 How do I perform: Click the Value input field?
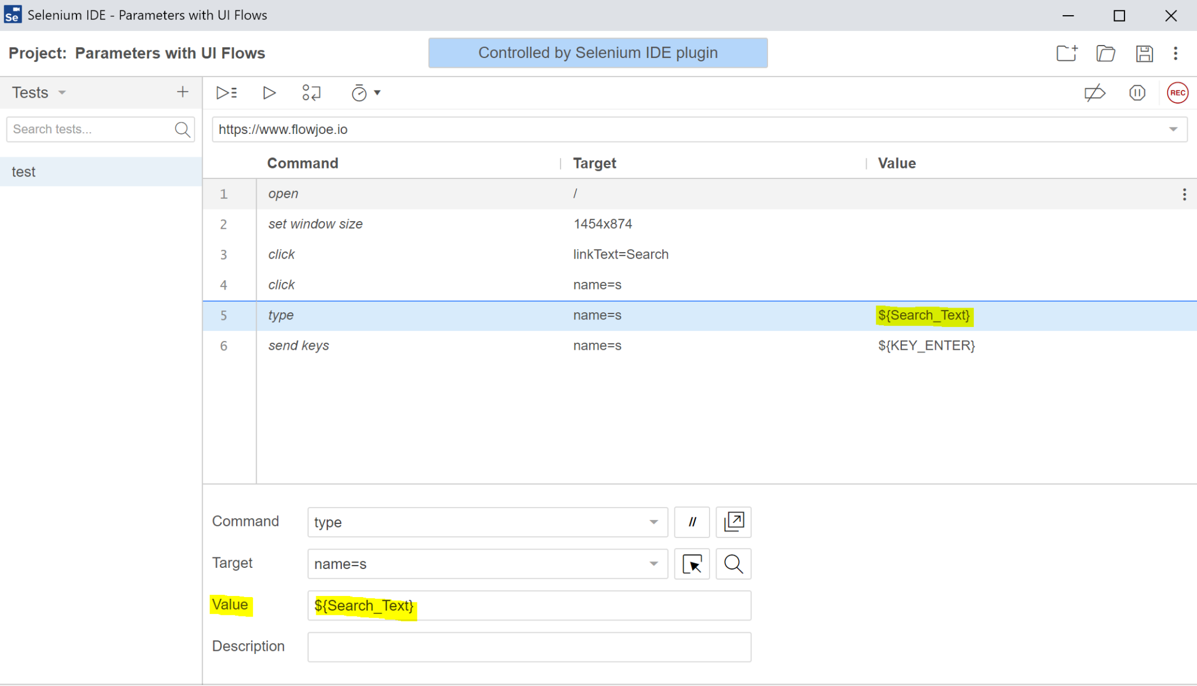(x=530, y=605)
